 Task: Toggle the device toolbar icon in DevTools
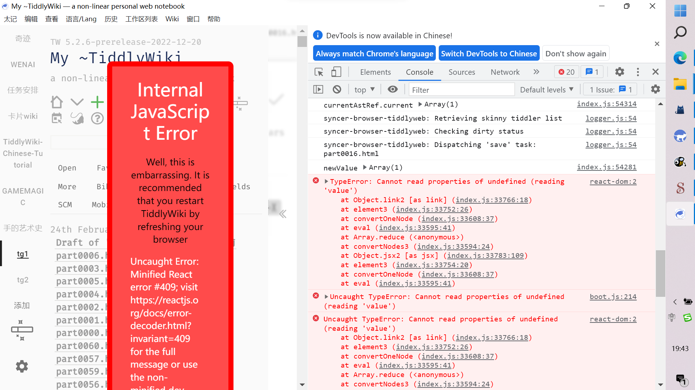pyautogui.click(x=336, y=72)
